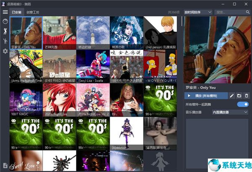Click the 罗家英 - Only You title text

pos(201,88)
